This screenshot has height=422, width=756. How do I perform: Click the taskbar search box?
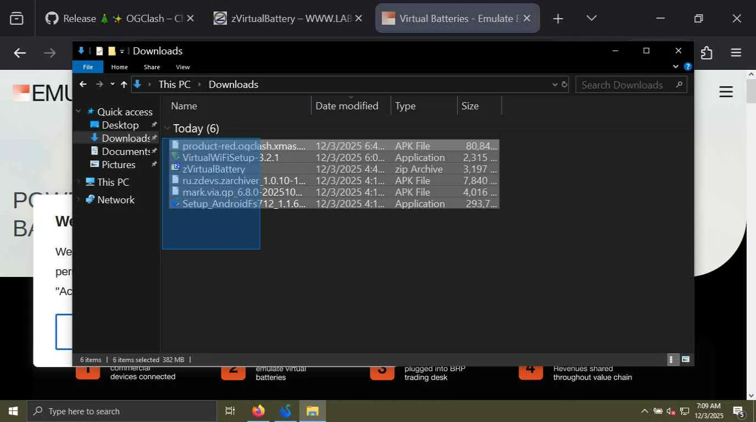pyautogui.click(x=121, y=411)
